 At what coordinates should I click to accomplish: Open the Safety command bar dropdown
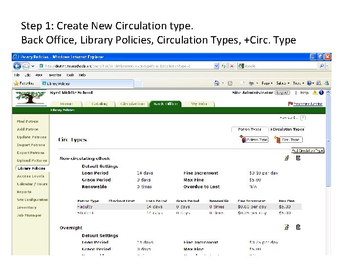(283, 83)
